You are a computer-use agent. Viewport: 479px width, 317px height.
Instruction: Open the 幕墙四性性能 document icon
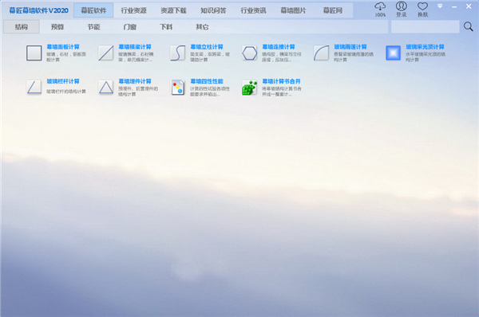tap(178, 88)
